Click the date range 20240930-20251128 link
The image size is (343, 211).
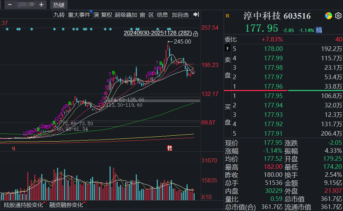(x=158, y=33)
